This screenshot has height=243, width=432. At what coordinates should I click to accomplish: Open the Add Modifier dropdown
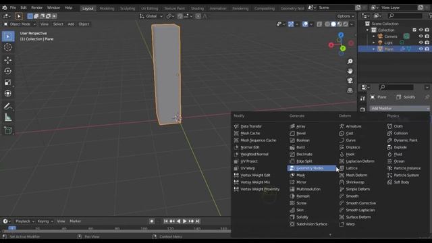click(x=400, y=108)
